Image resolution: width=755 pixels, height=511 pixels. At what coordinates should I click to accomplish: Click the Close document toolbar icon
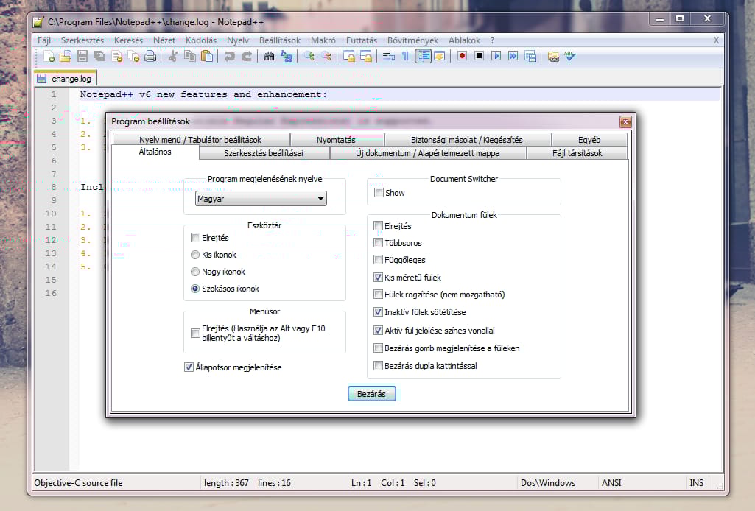116,56
